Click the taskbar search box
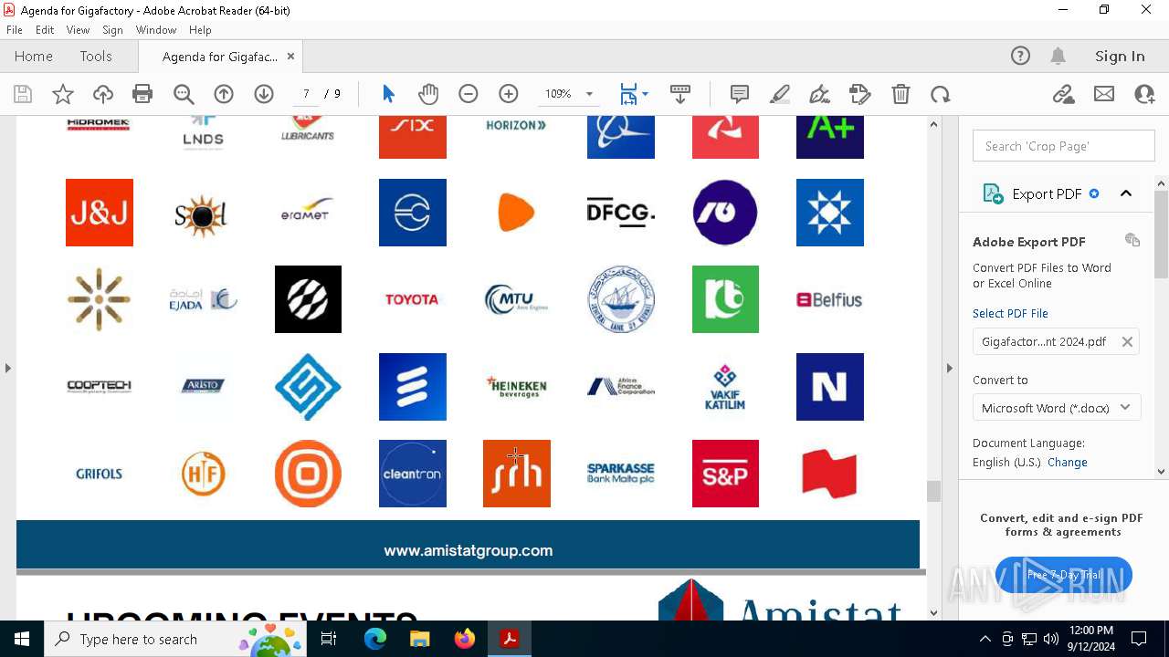Image resolution: width=1169 pixels, height=657 pixels. (175, 639)
